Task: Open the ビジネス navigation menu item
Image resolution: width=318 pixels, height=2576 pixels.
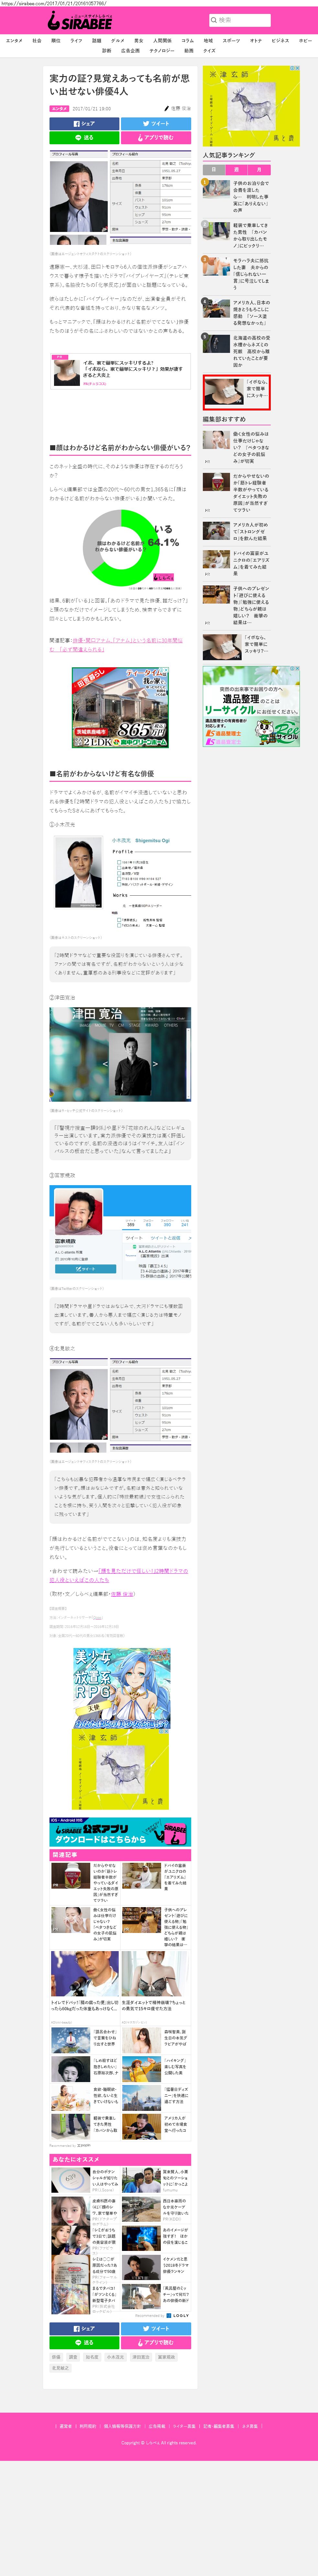Action: (x=280, y=41)
